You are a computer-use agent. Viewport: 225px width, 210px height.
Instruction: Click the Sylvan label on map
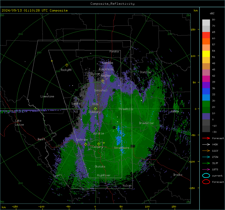[x=95, y=74]
